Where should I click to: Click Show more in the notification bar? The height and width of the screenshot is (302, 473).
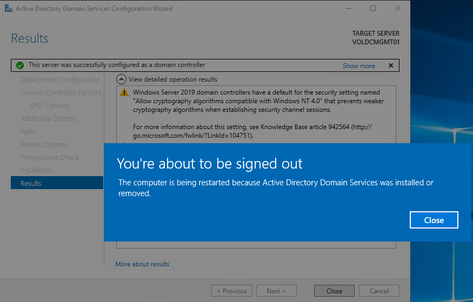pos(358,66)
